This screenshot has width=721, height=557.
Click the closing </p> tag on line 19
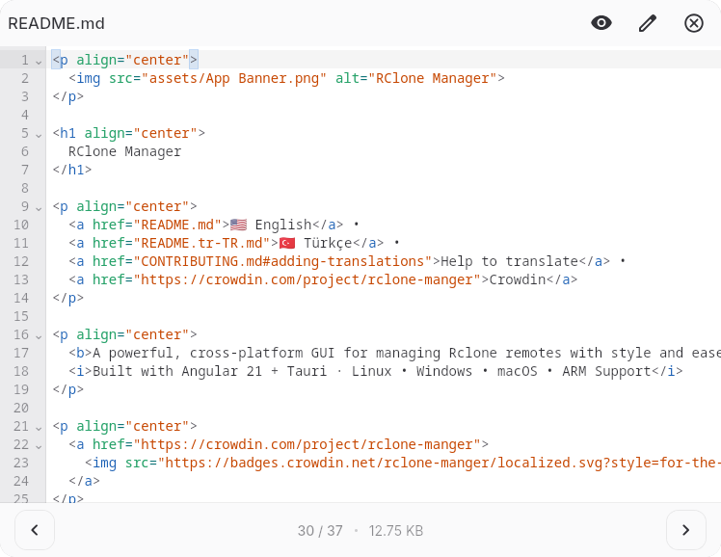click(68, 389)
